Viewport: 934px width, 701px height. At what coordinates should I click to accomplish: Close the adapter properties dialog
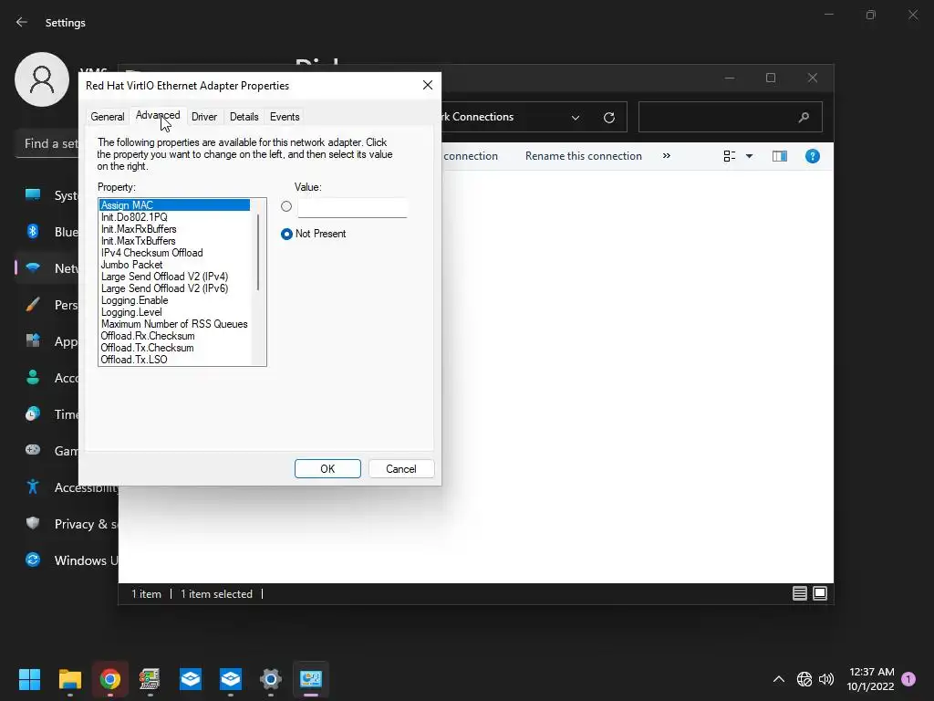428,85
